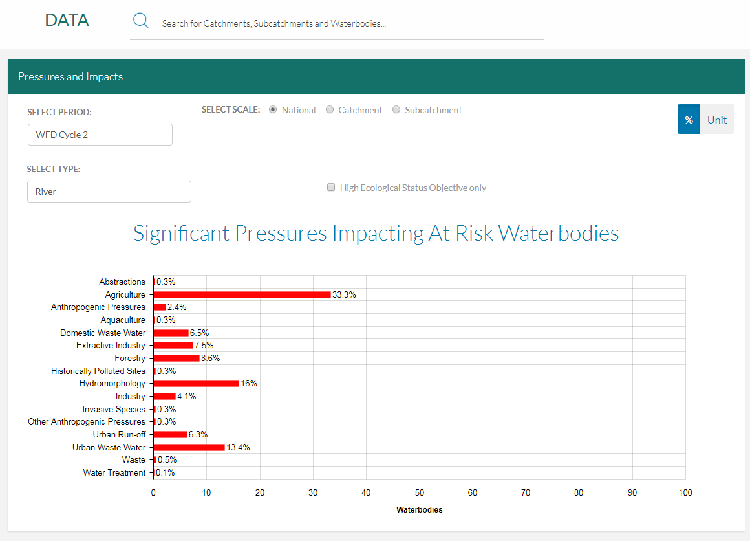Select the Subcatchment scale radio button
This screenshot has width=750, height=541.
tap(396, 109)
